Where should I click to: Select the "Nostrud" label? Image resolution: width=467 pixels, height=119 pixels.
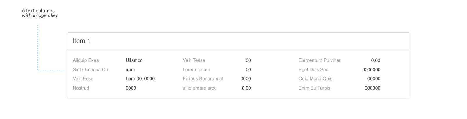click(81, 88)
